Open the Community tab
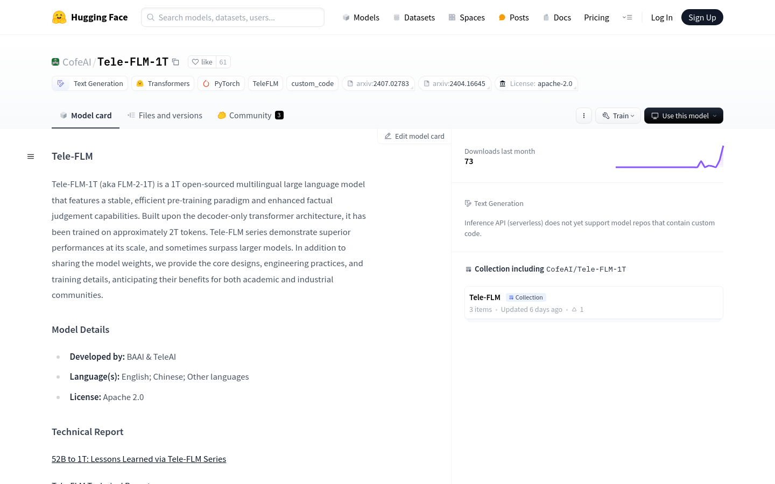The height and width of the screenshot is (484, 775). pyautogui.click(x=250, y=115)
